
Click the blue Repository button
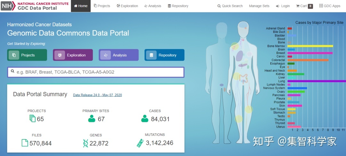tap(164, 55)
